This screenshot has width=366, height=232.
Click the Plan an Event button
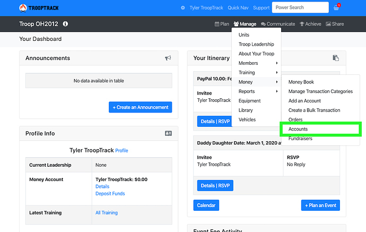tap(320, 205)
